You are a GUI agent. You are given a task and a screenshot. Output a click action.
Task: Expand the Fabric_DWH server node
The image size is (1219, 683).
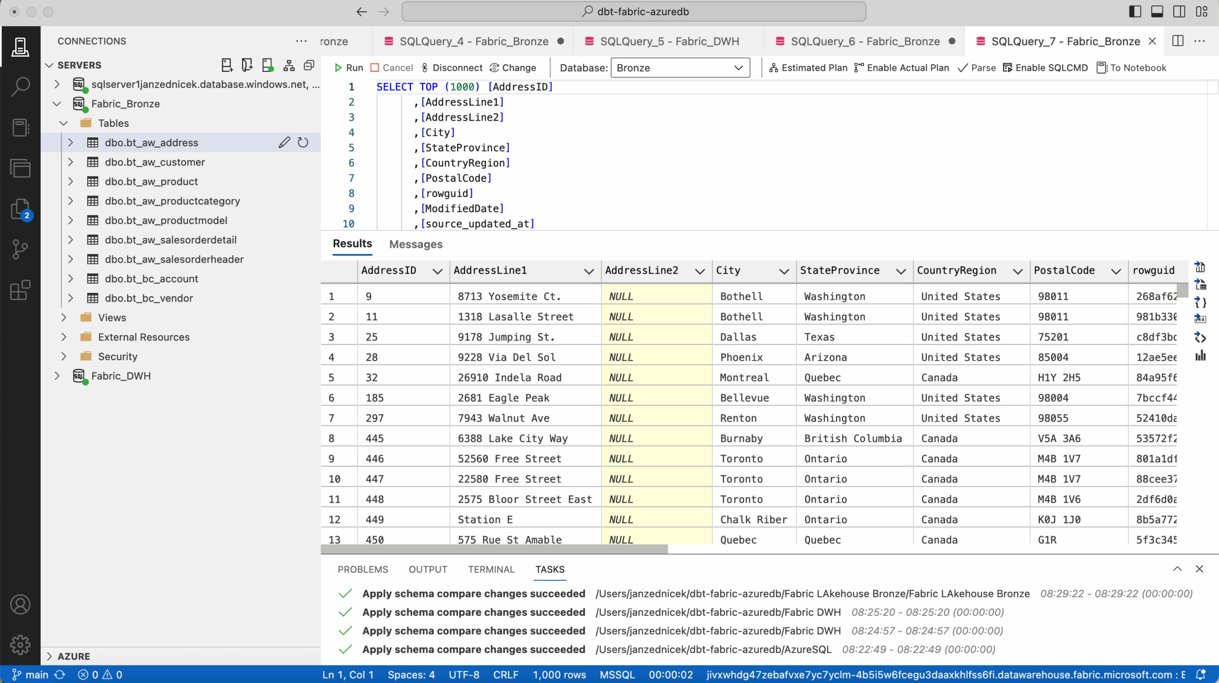[57, 376]
